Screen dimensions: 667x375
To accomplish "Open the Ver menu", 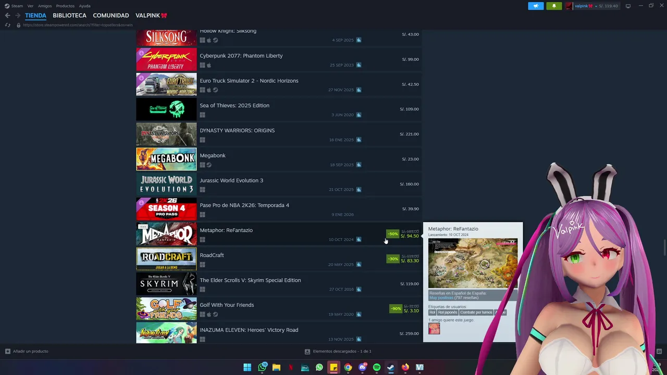I will point(30,6).
